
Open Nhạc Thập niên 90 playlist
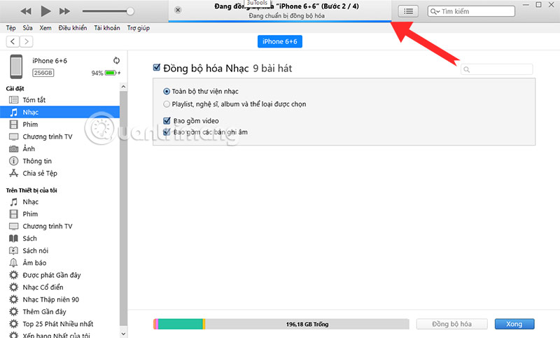click(60, 300)
